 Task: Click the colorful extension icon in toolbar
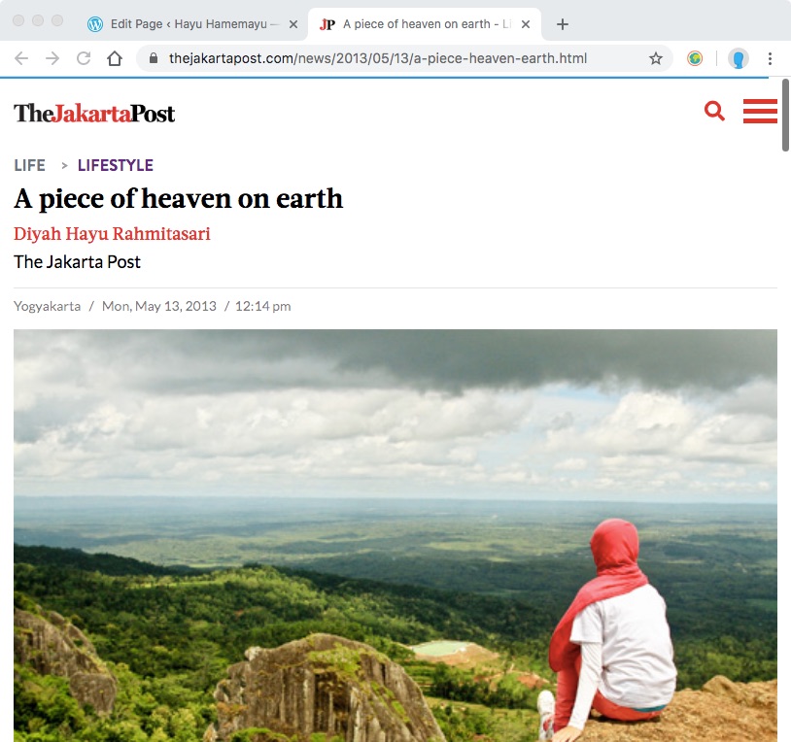(695, 58)
